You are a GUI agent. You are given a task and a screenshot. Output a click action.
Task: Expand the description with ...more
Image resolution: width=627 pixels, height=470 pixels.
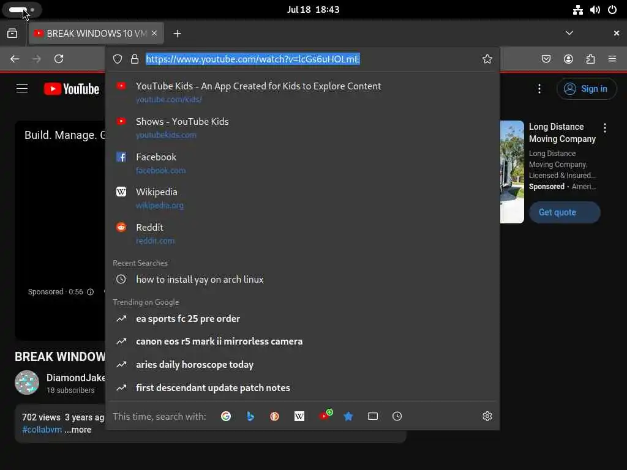coord(78,430)
